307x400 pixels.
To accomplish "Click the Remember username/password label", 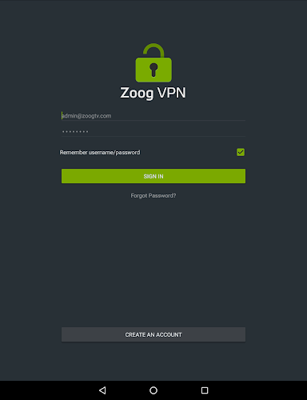I will coord(100,153).
